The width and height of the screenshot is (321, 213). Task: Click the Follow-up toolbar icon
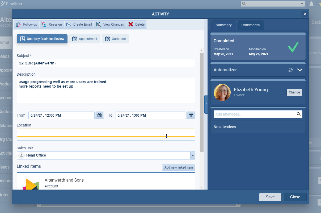pyautogui.click(x=19, y=24)
